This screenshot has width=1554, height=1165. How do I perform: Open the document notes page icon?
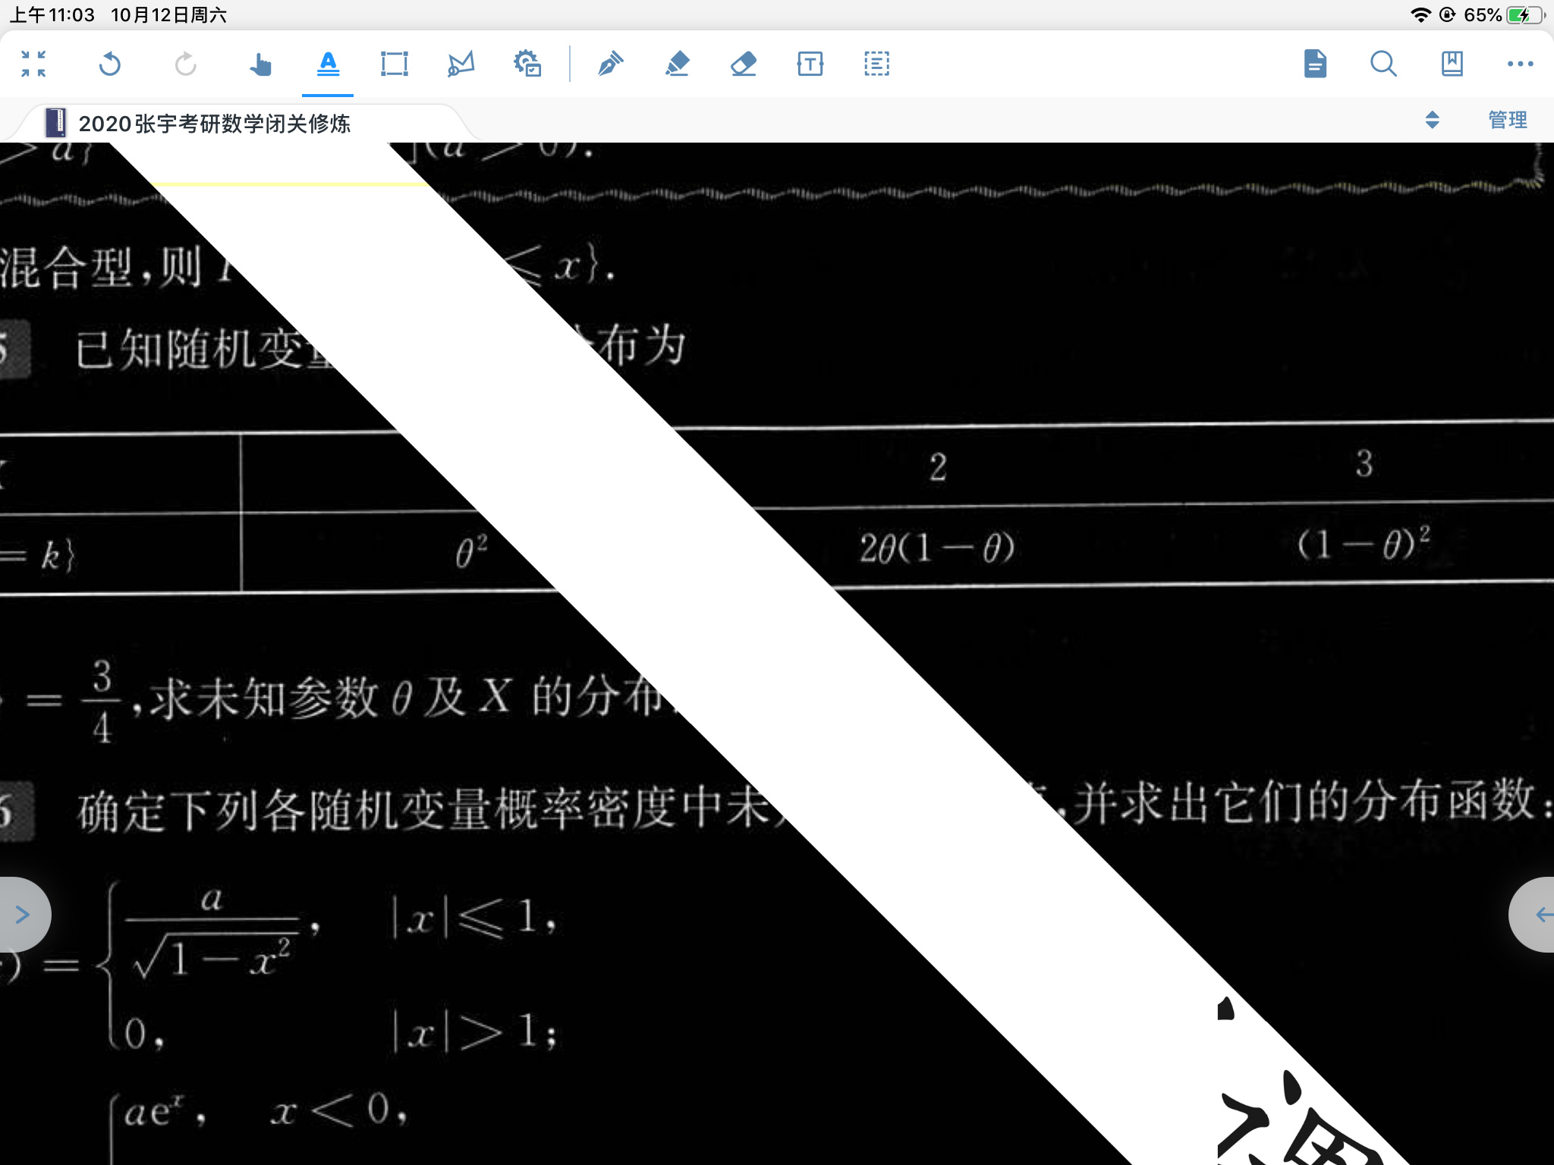[1315, 64]
